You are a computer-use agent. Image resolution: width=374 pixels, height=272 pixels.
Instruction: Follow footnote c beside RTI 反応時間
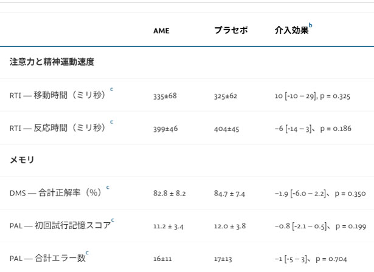[111, 122]
